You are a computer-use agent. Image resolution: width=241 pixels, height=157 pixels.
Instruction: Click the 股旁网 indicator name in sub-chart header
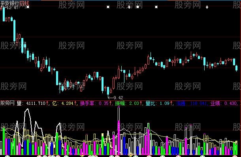8,103
